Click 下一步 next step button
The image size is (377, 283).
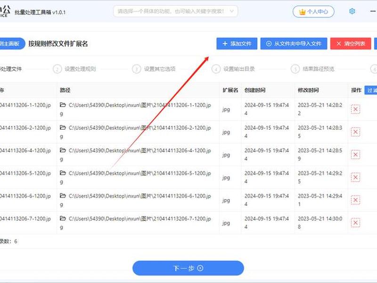[x=188, y=268]
